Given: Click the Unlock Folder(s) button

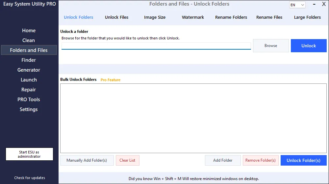Looking at the screenshot, I should point(304,160).
